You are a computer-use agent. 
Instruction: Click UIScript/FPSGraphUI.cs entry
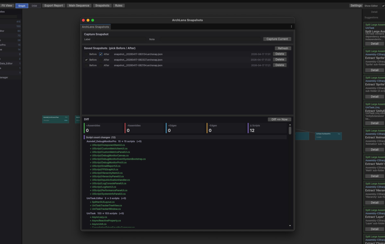105,169
